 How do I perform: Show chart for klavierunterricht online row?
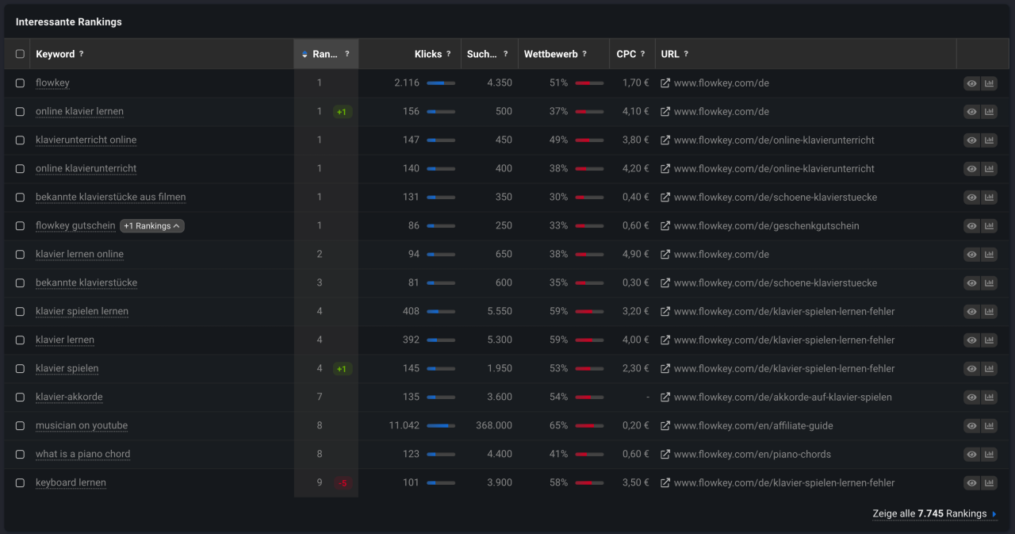989,140
